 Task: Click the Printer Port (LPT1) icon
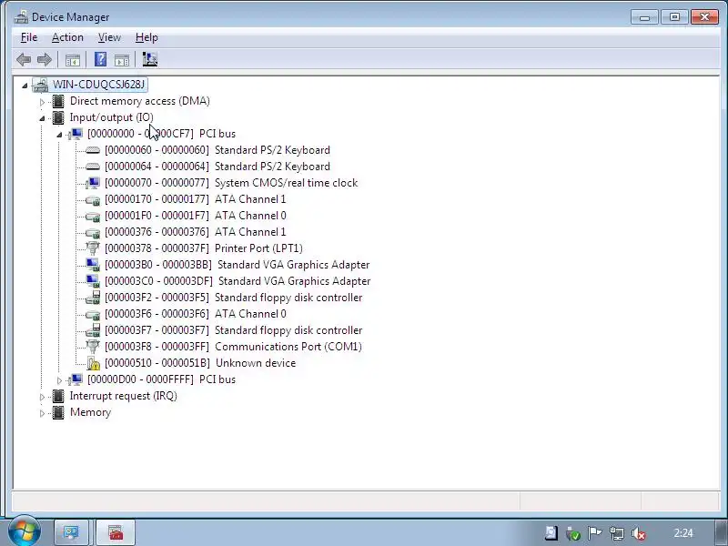93,248
